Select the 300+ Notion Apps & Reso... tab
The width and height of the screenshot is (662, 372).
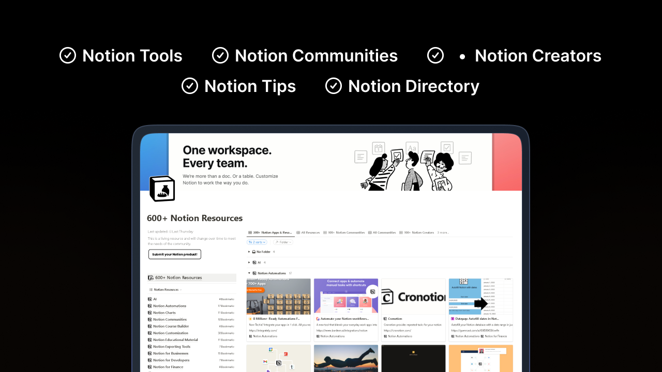(x=270, y=233)
